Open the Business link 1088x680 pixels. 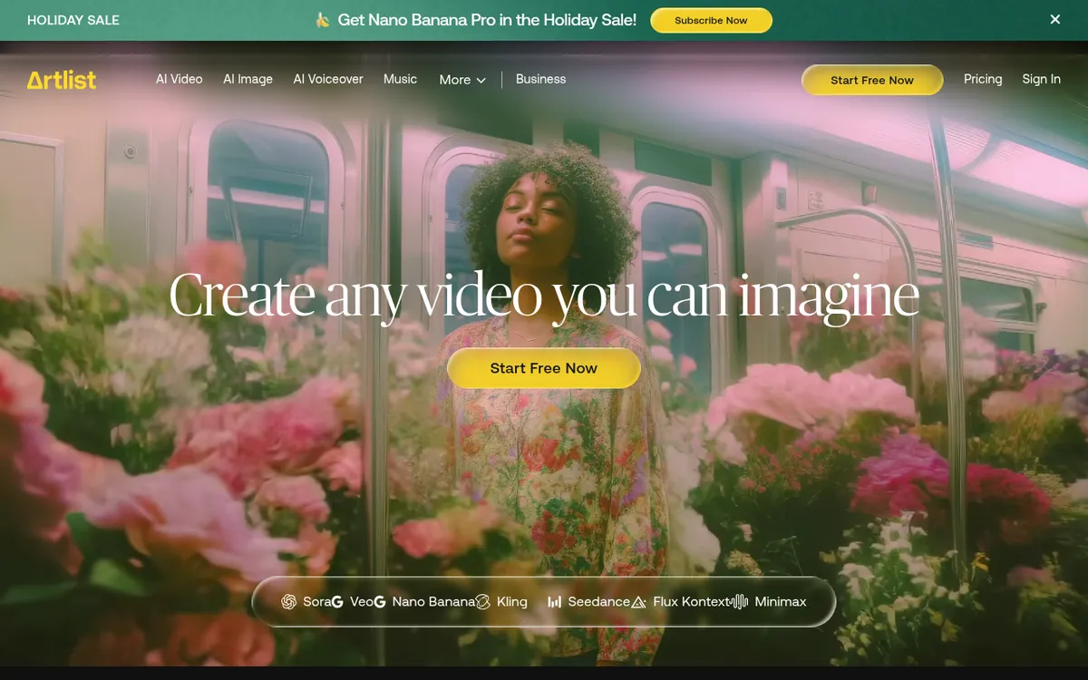540,79
